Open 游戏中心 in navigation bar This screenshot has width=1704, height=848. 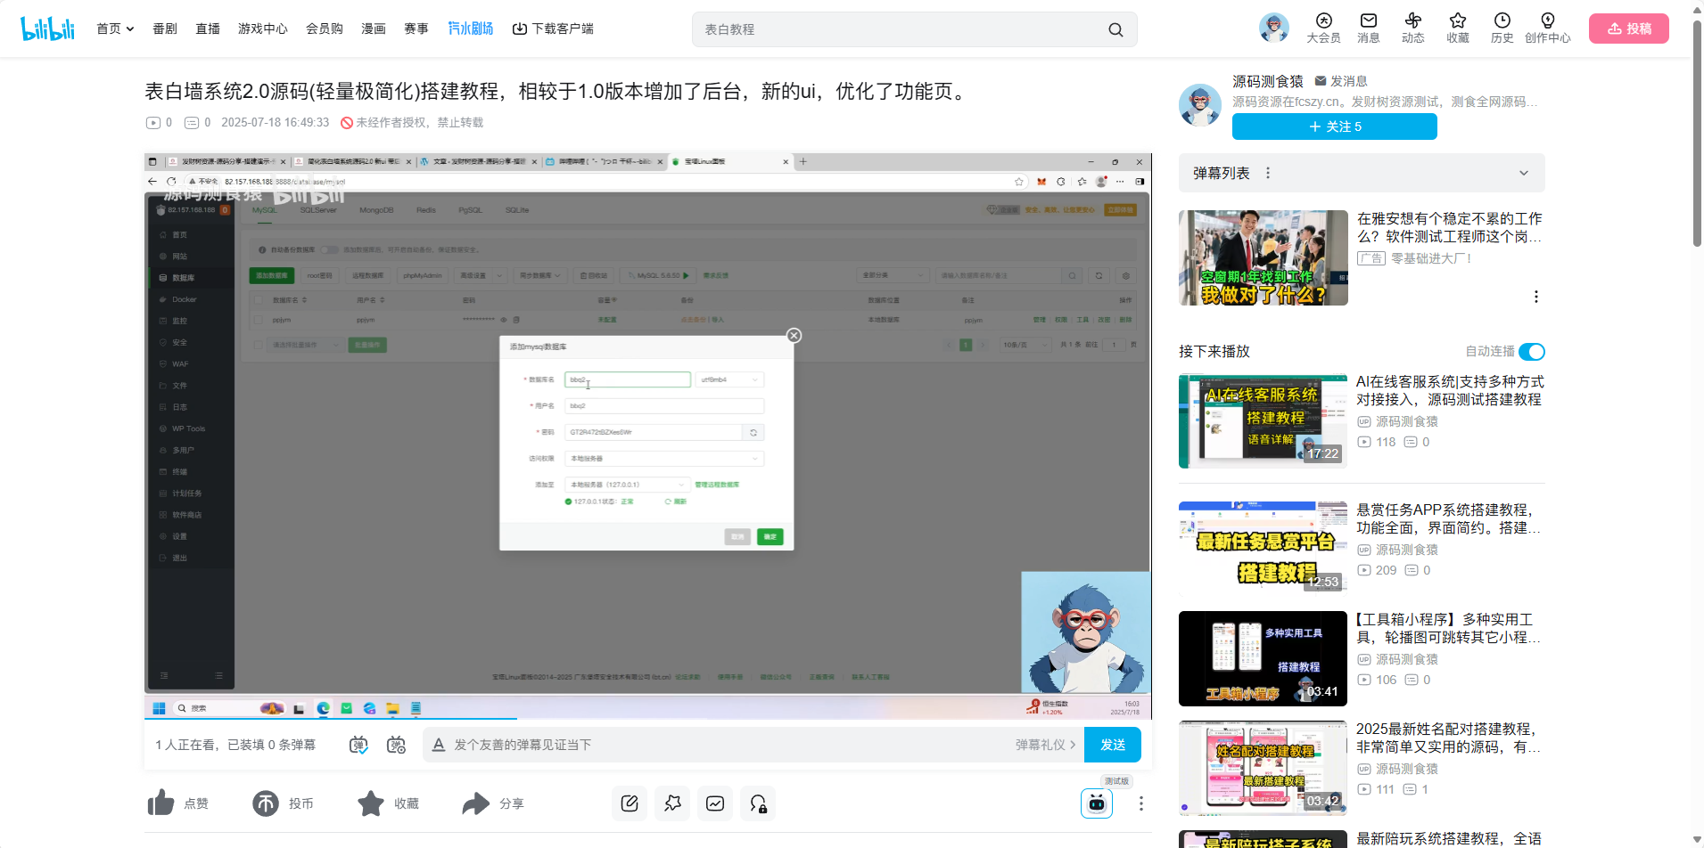click(263, 29)
